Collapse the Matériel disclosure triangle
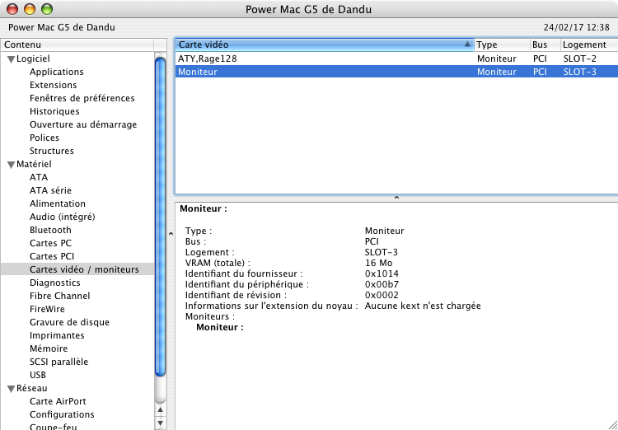618x430 pixels. click(x=11, y=165)
